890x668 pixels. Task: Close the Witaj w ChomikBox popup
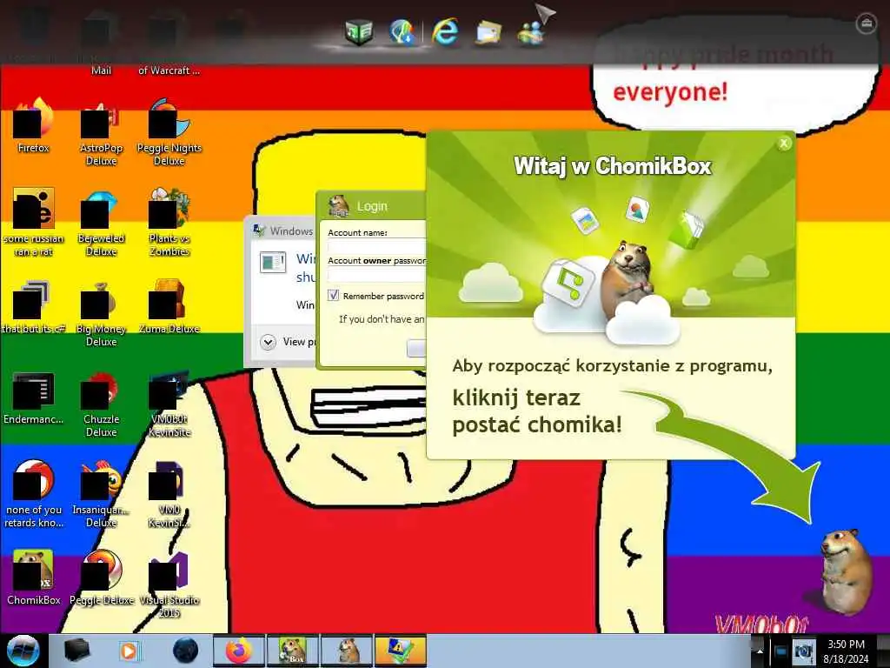click(x=784, y=144)
